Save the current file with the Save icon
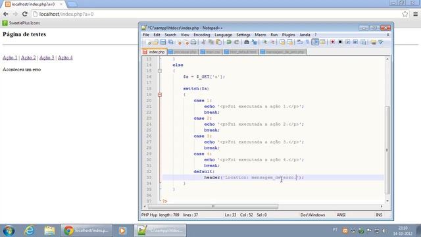421x237 pixels. coord(163,42)
